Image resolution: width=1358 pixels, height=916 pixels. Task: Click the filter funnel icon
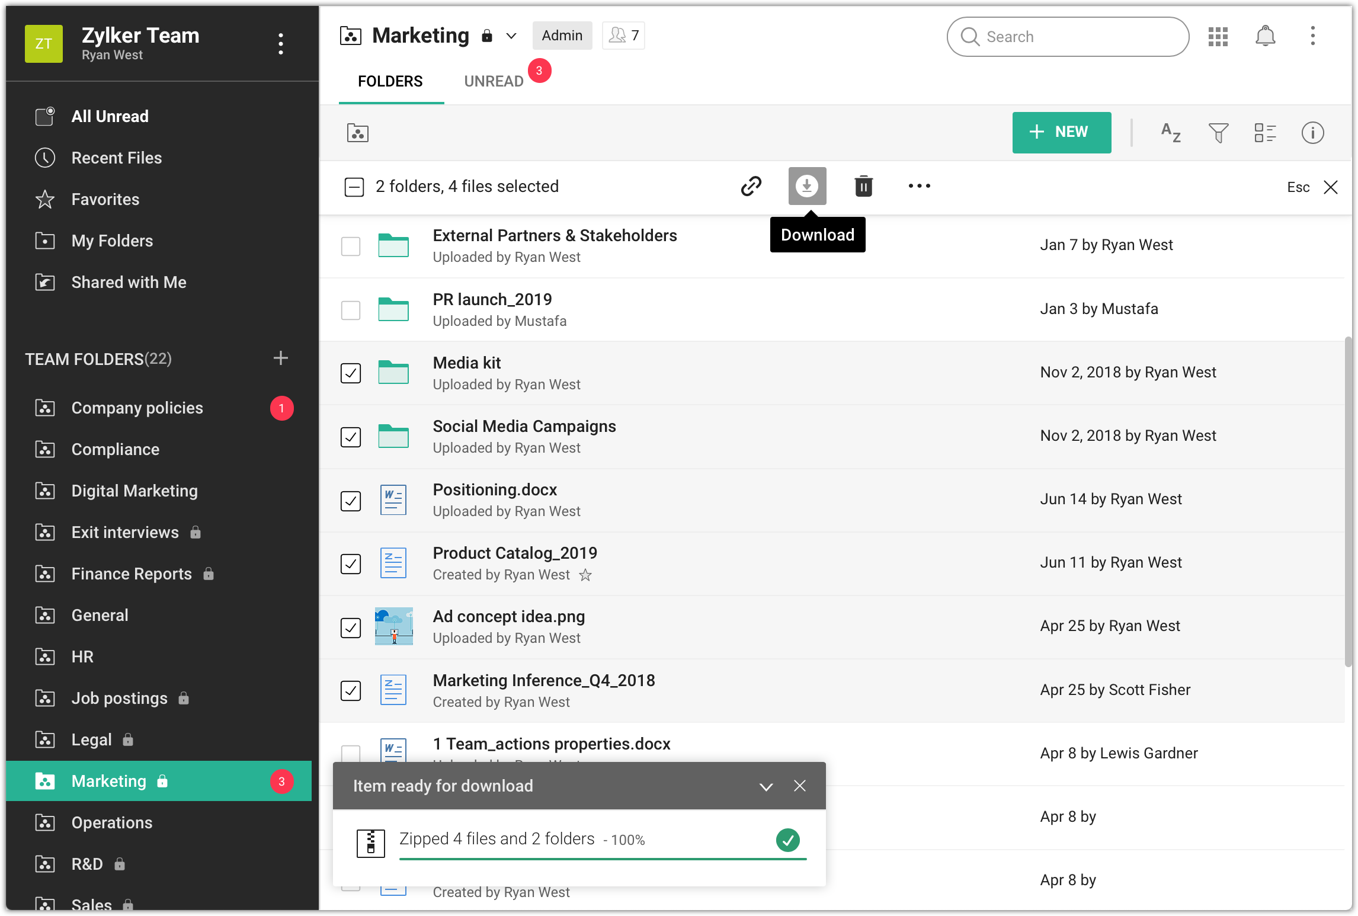point(1218,133)
